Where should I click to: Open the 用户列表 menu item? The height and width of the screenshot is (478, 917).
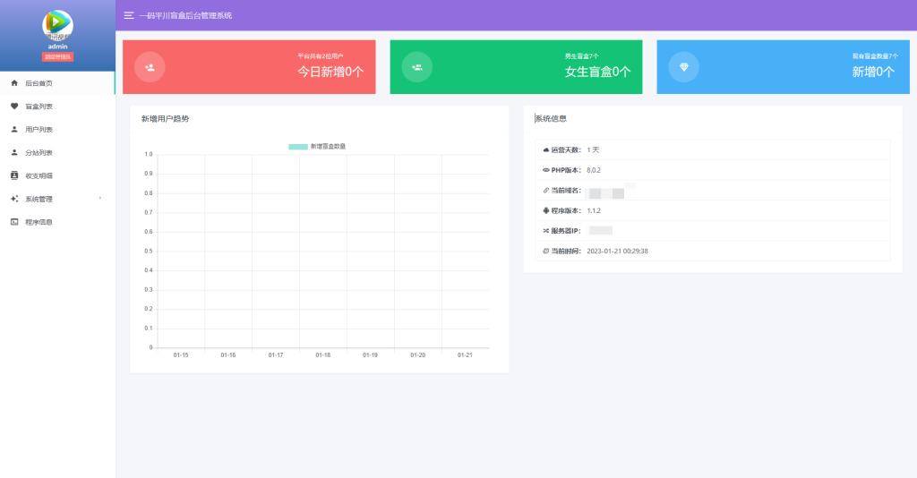coord(39,130)
